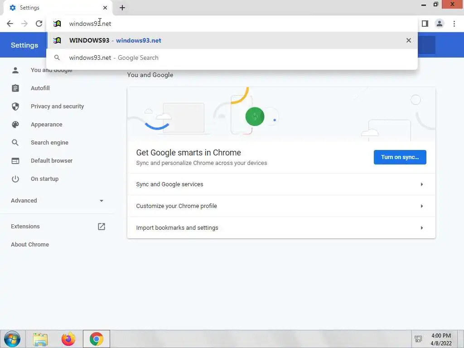Open the profile avatar menu
This screenshot has height=348, width=464.
click(440, 24)
